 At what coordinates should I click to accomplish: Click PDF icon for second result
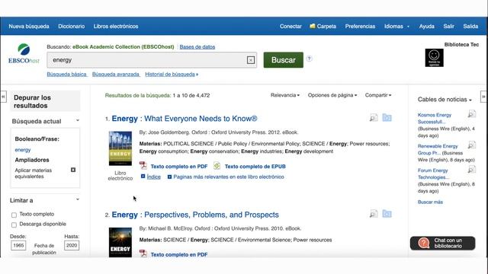(x=143, y=253)
